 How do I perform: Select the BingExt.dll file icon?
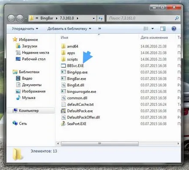[64, 85]
